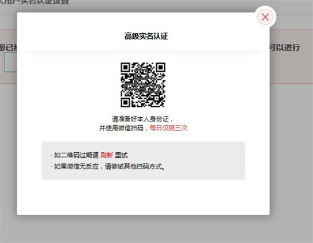
Task: Click the divider line under the dialog title
Action: [x=143, y=51]
